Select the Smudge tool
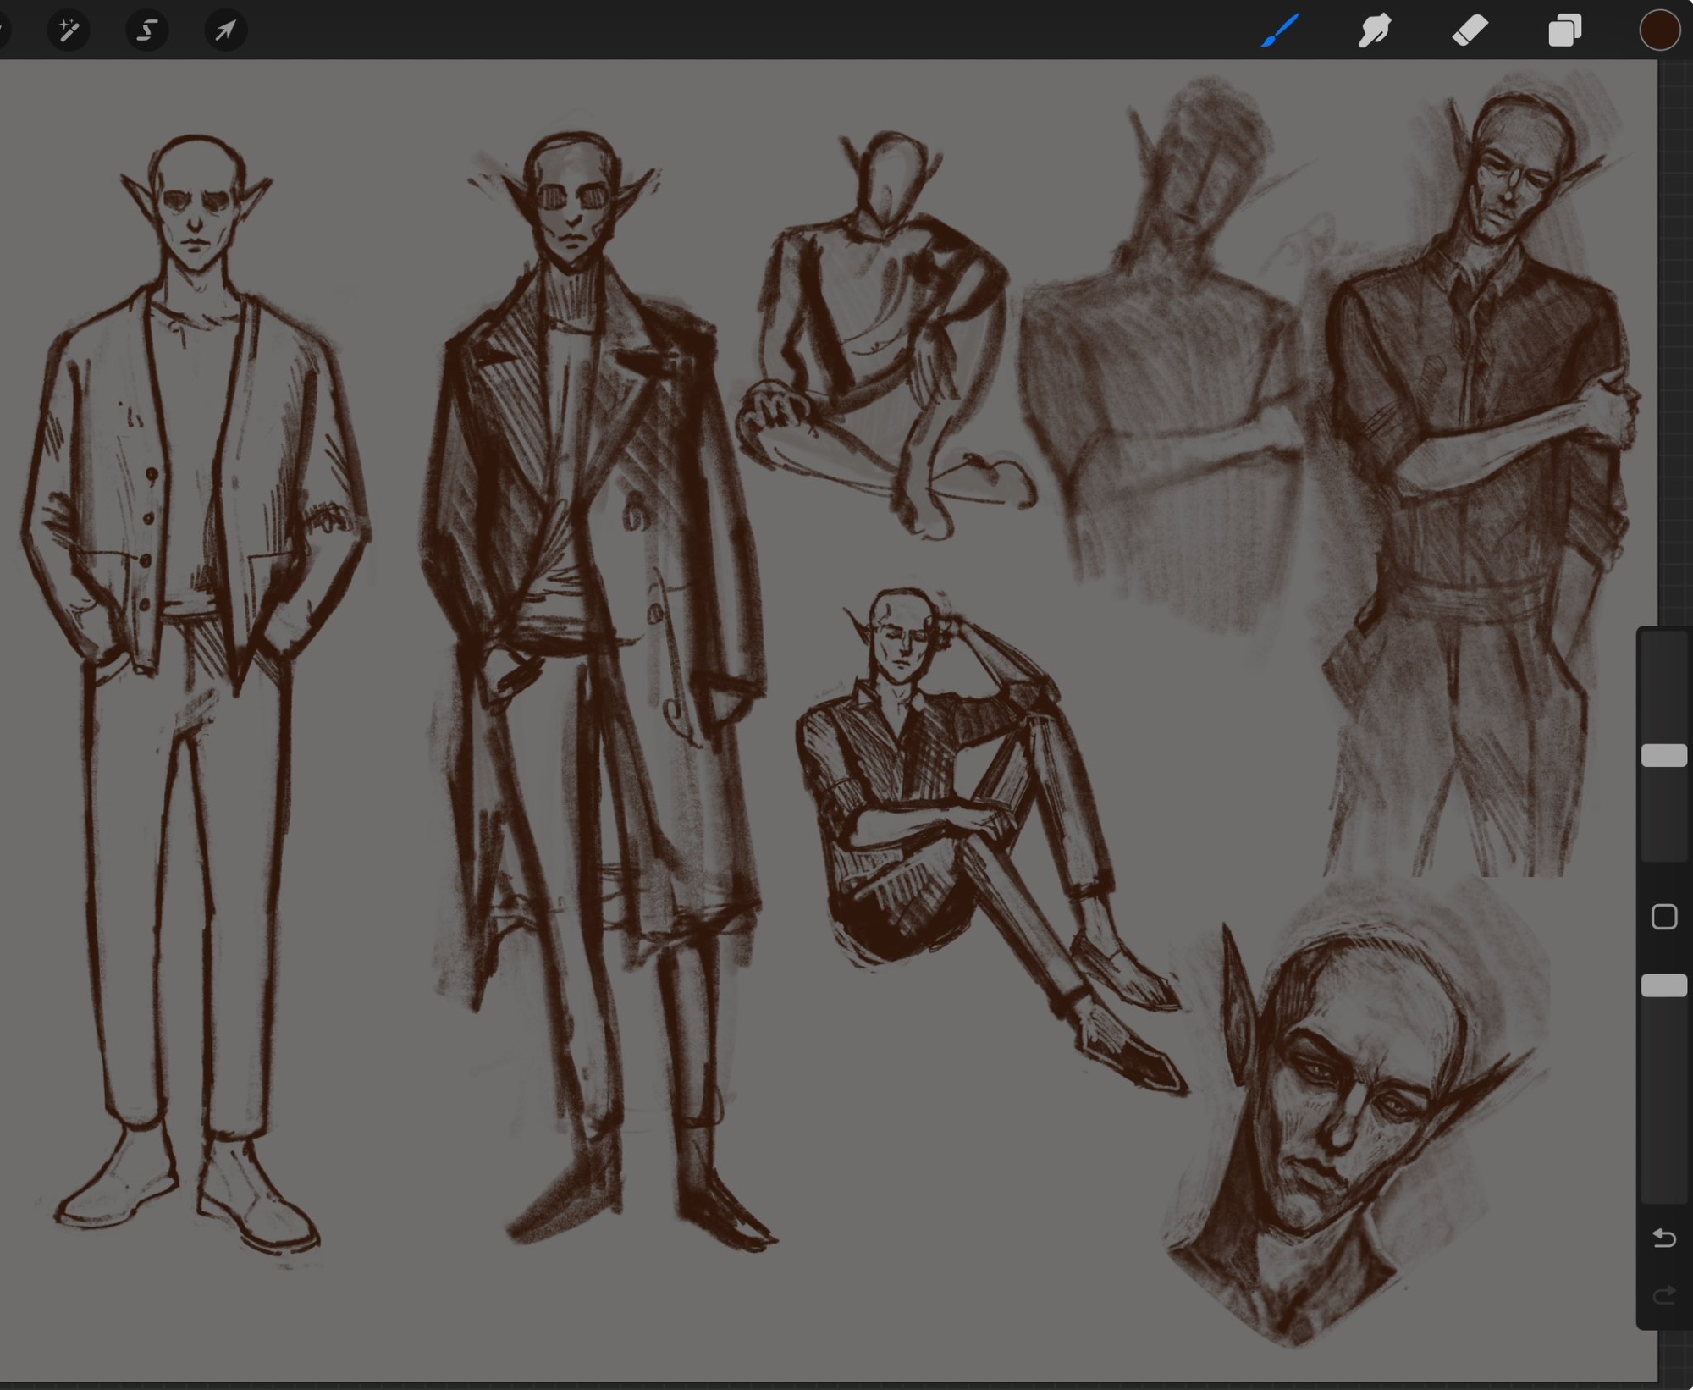The height and width of the screenshot is (1390, 1693). click(x=1375, y=31)
